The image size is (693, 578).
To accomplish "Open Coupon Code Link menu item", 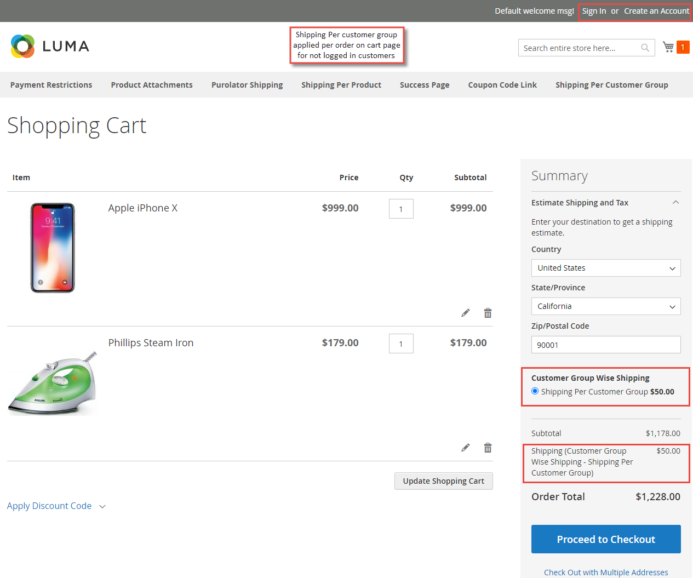I will [x=502, y=85].
